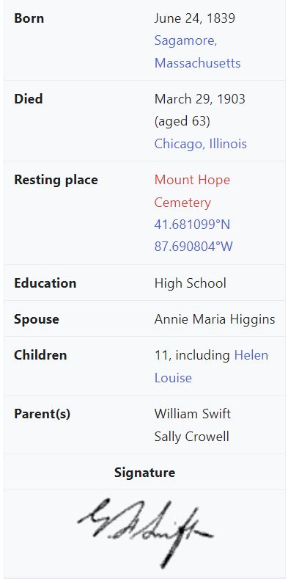Click the red Cemetery link text
The height and width of the screenshot is (579, 288).
(182, 203)
